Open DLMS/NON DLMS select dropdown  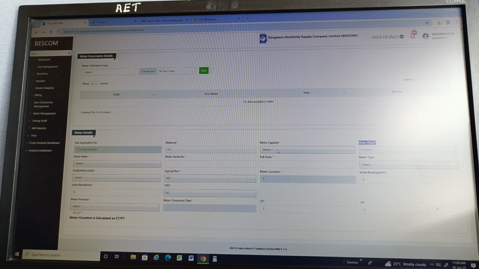(116, 177)
